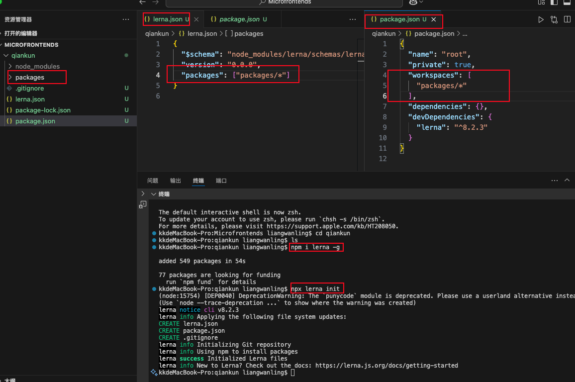575x382 pixels.
Task: Click the JSON braces icon beside package-lock.json
Action: 9,110
